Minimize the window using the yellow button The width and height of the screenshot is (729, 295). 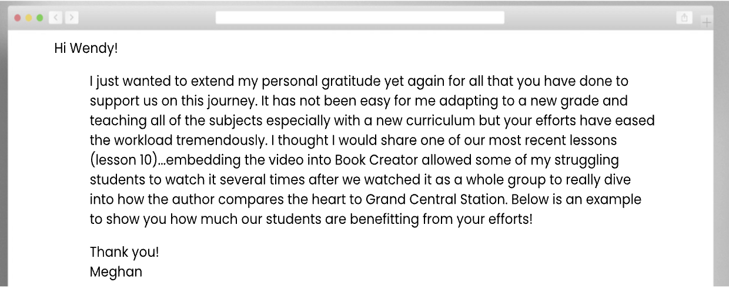(28, 18)
